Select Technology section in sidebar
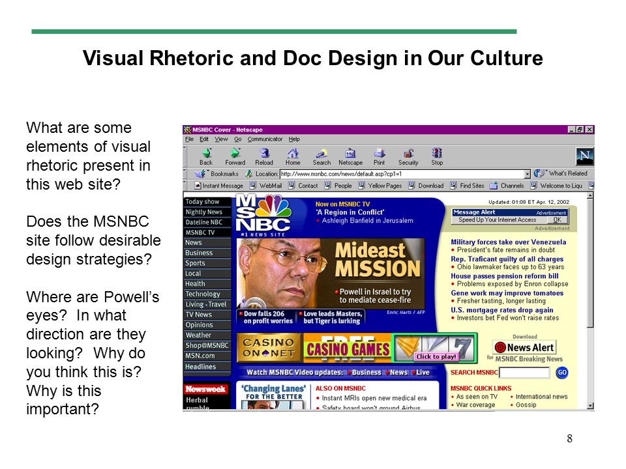 [x=207, y=294]
